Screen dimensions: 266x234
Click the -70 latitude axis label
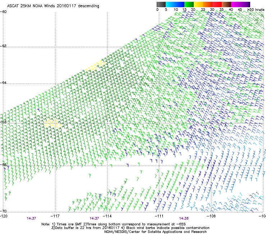point(3,211)
